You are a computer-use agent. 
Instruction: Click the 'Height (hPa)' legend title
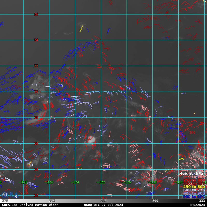point(192,173)
